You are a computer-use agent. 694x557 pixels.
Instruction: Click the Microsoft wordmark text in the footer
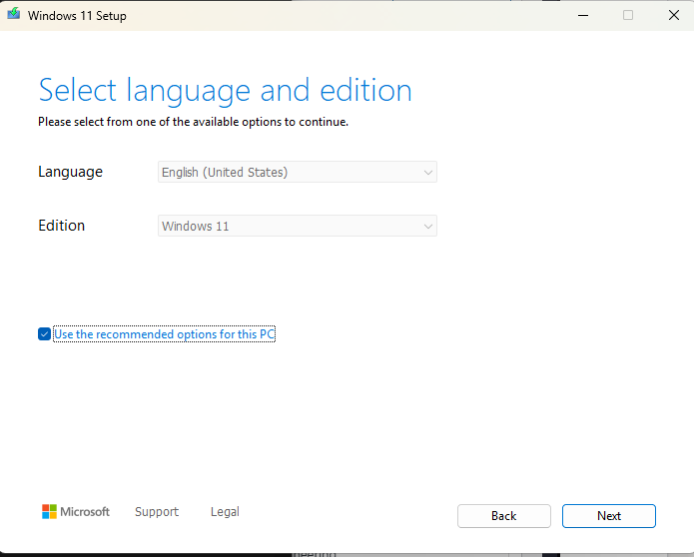[85, 512]
